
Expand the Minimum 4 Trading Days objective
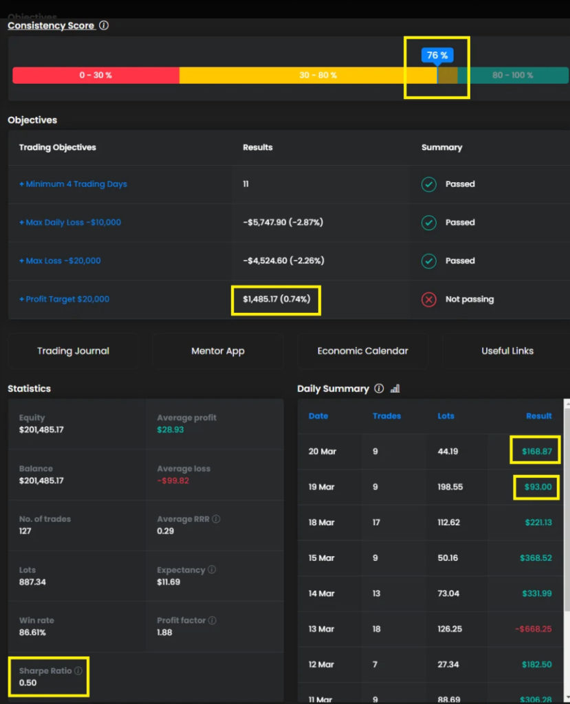pyautogui.click(x=74, y=184)
